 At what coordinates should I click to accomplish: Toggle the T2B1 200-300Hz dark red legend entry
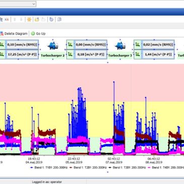[x=88, y=167]
